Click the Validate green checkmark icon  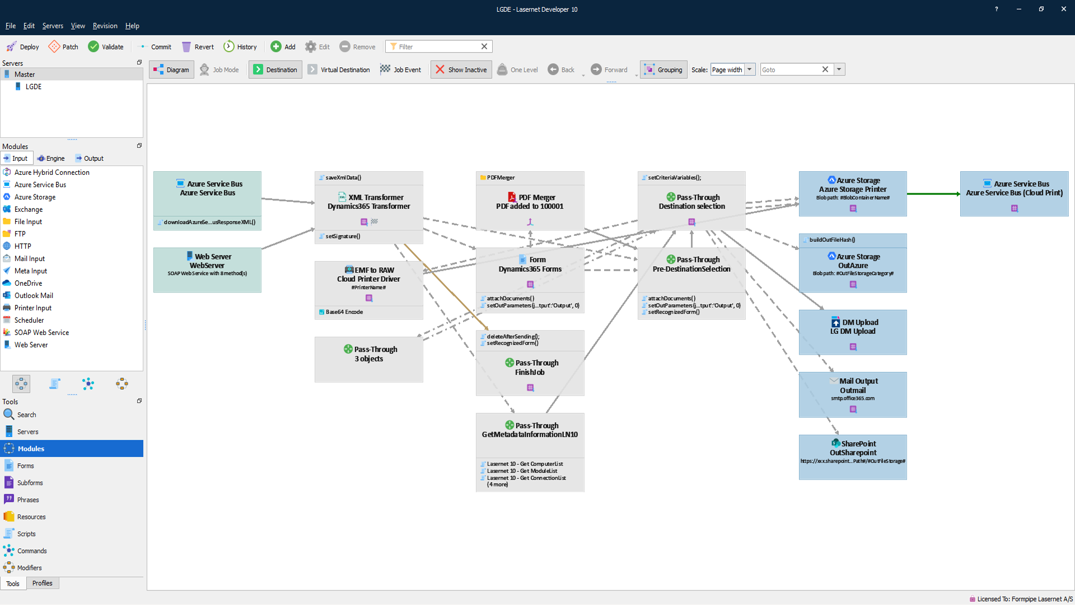point(94,46)
